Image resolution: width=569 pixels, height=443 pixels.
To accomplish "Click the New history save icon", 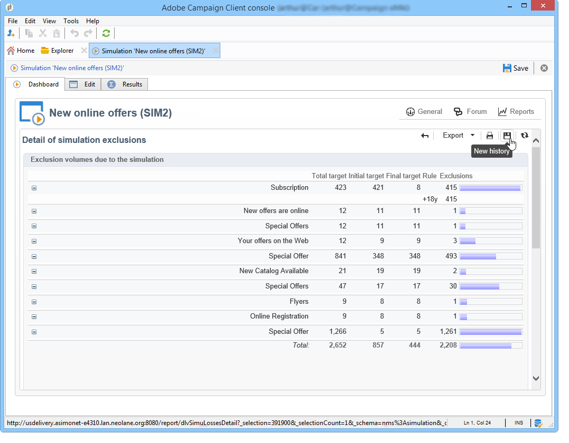I will click(x=507, y=136).
